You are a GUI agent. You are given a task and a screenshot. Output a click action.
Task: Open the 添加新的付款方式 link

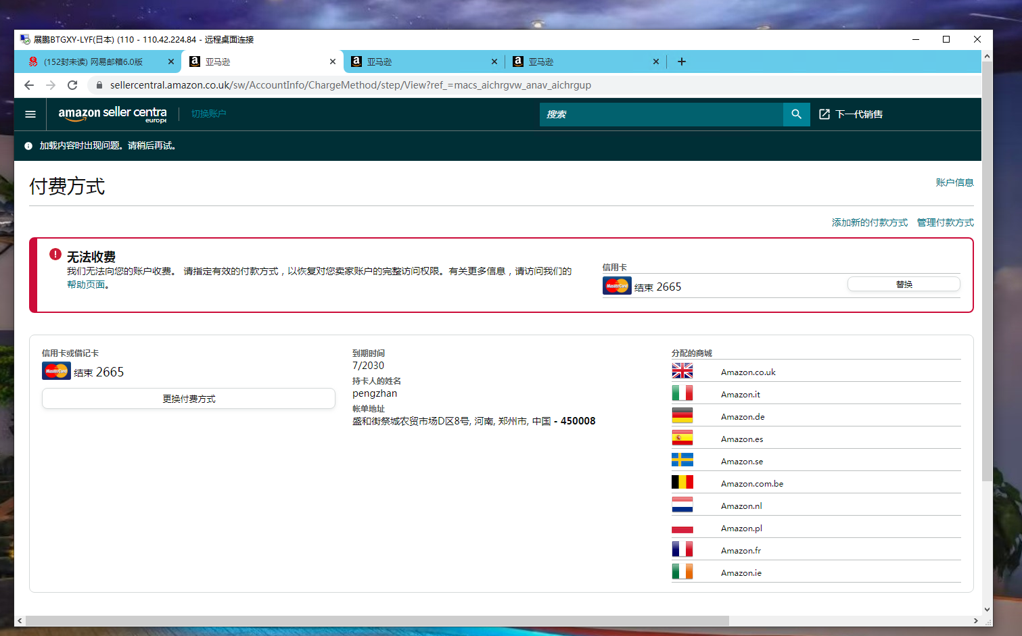click(869, 222)
